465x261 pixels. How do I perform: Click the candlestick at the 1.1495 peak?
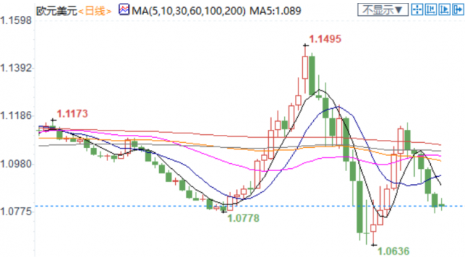click(x=305, y=67)
